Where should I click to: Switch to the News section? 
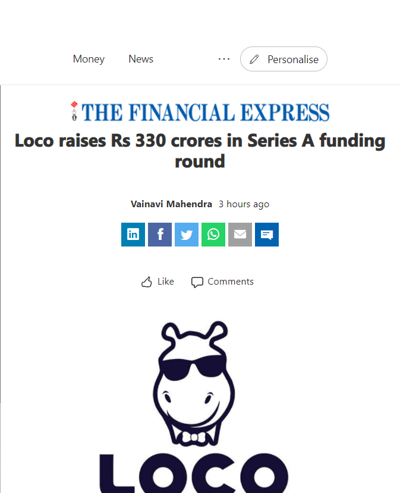pos(140,58)
